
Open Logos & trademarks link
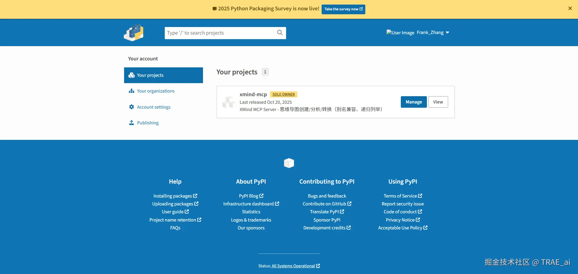(251, 220)
